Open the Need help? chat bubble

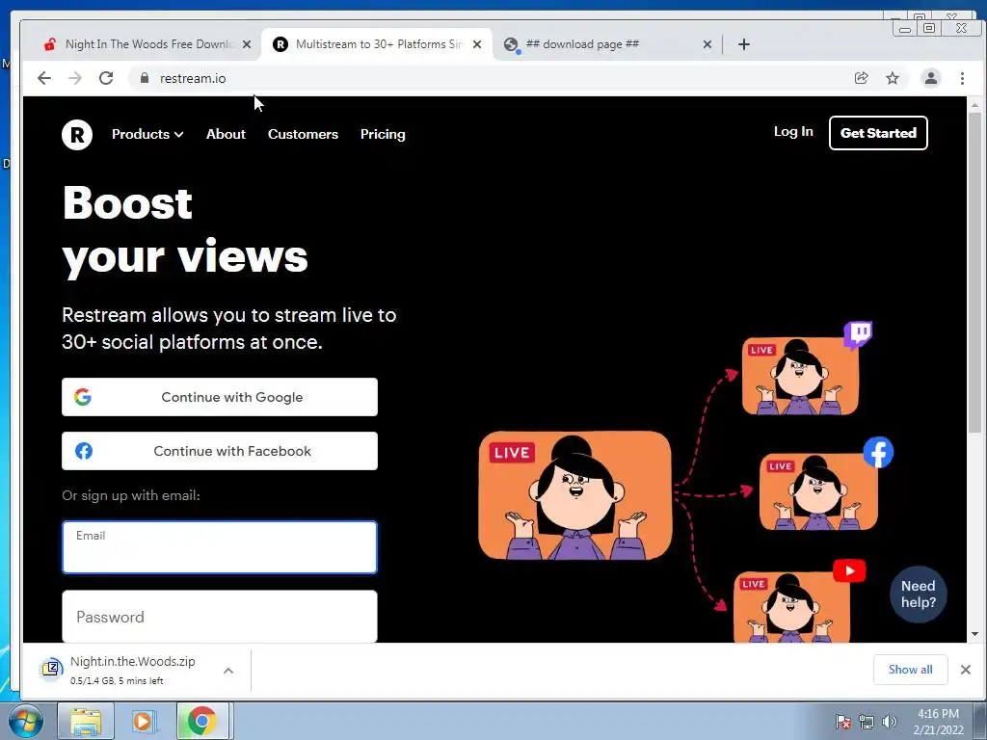tap(919, 594)
